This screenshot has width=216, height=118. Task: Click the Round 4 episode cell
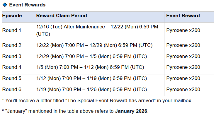click(12, 67)
